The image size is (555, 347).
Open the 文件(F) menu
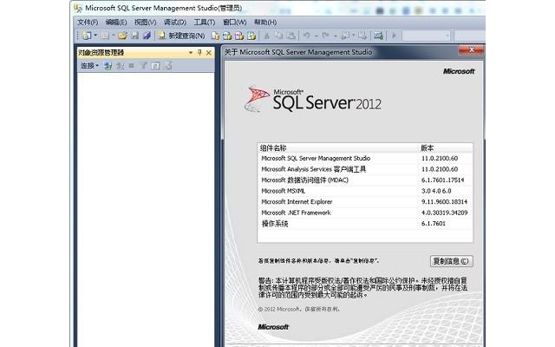[x=88, y=23]
